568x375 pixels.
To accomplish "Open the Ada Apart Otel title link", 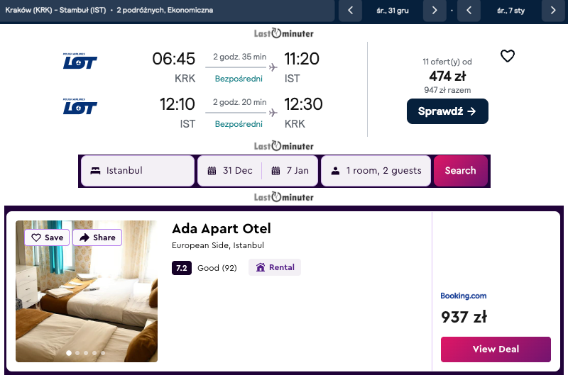I will point(222,229).
